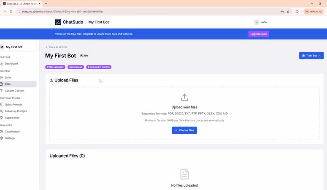Click the site info icon in address bar
This screenshot has height=190, width=327.
click(x=19, y=11)
